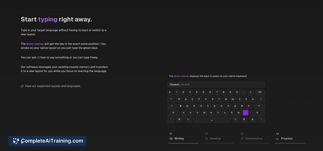This screenshot has width=323, height=151.
Task: Click the number 0 key
Action: [x=237, y=92]
